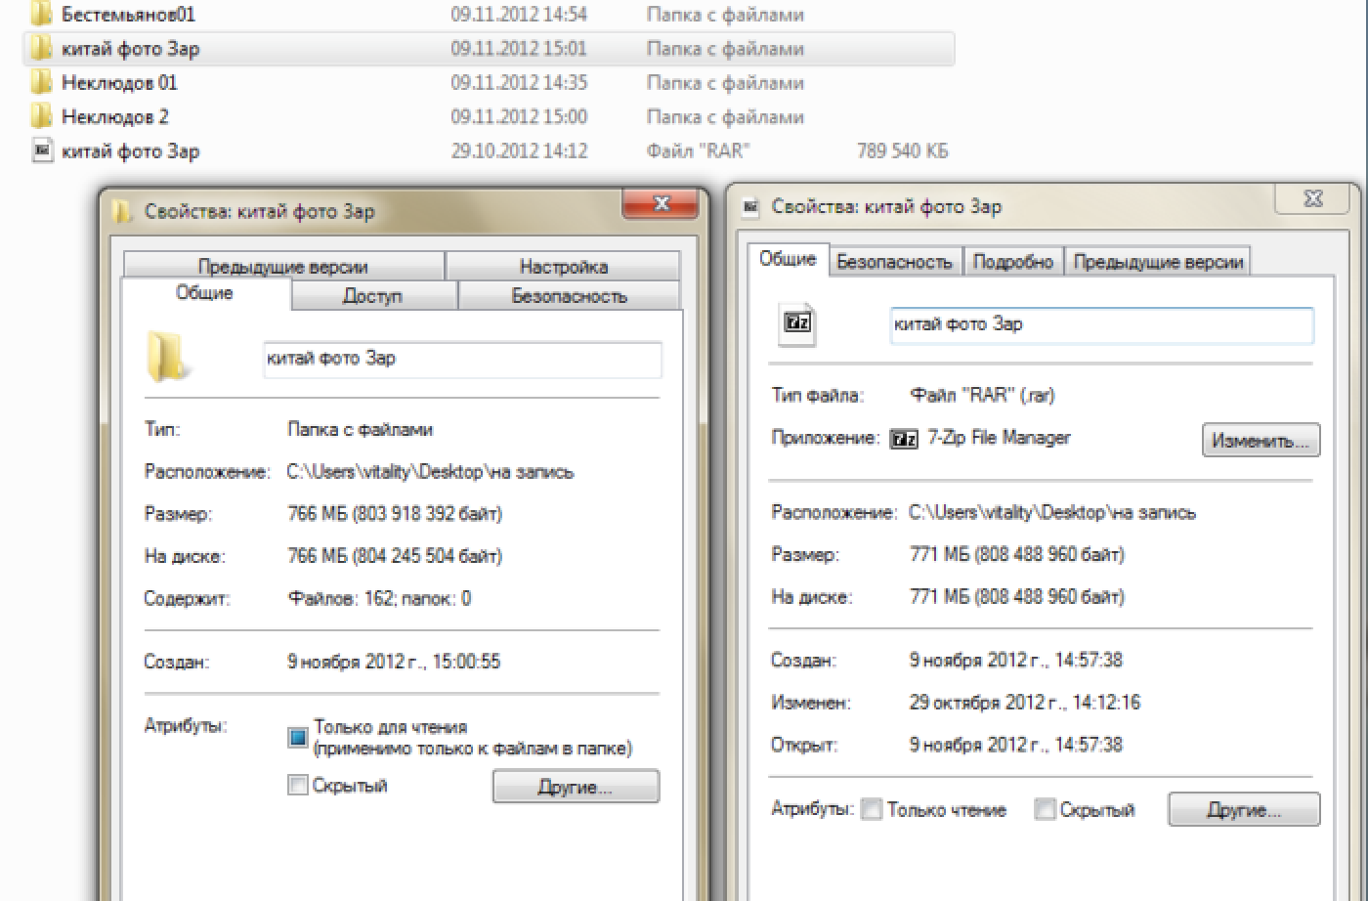The height and width of the screenshot is (901, 1368).
Task: Check Только чтение in RAR file properties
Action: click(x=872, y=810)
